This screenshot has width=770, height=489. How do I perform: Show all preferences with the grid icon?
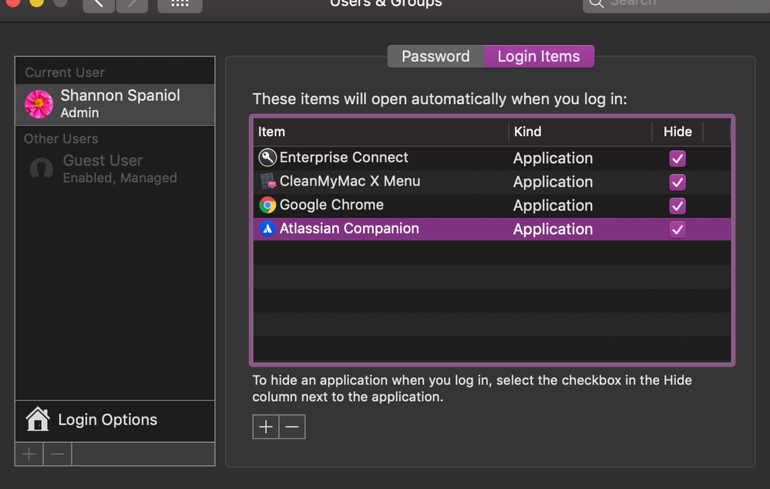[180, 5]
